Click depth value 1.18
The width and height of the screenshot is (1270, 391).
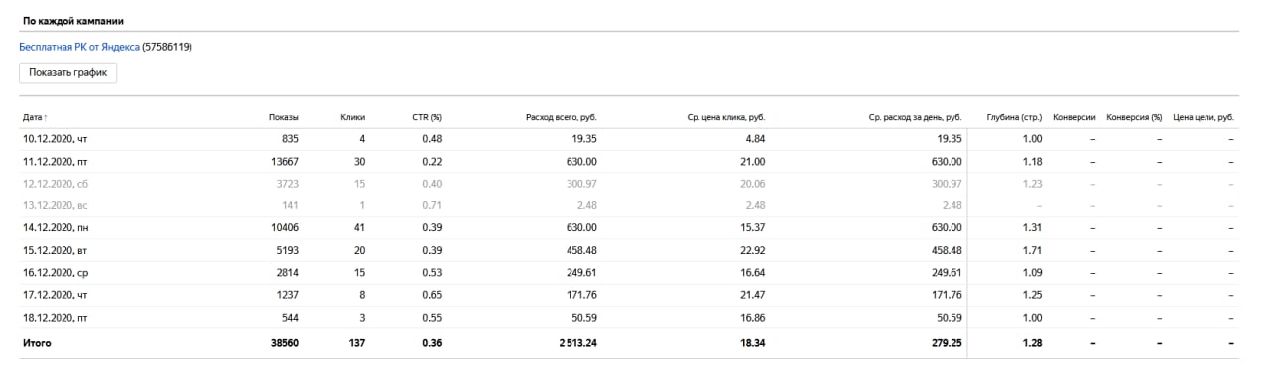coord(1032,162)
